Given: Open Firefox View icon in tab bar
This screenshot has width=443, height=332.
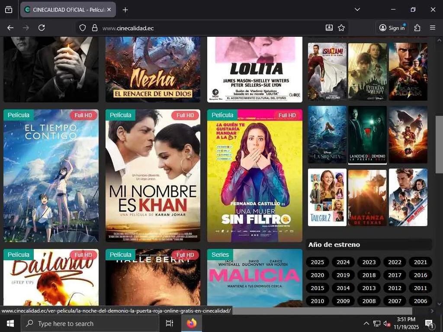Looking at the screenshot, I should 9,10.
